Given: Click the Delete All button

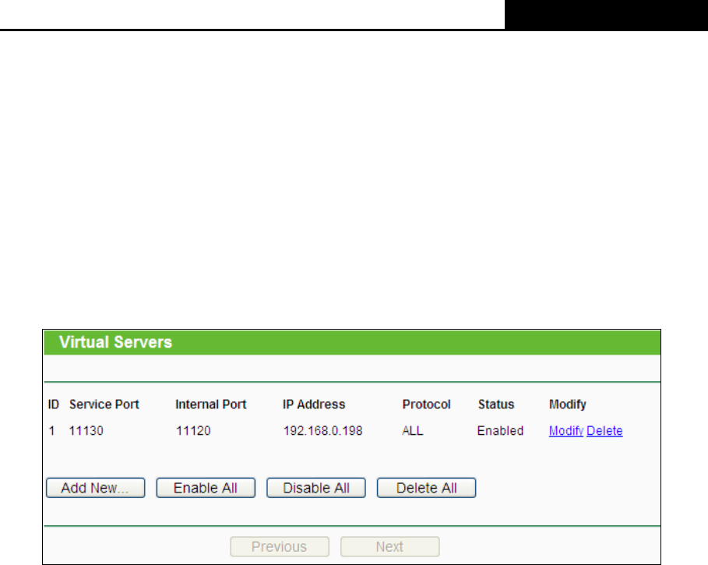Looking at the screenshot, I should click(x=426, y=488).
